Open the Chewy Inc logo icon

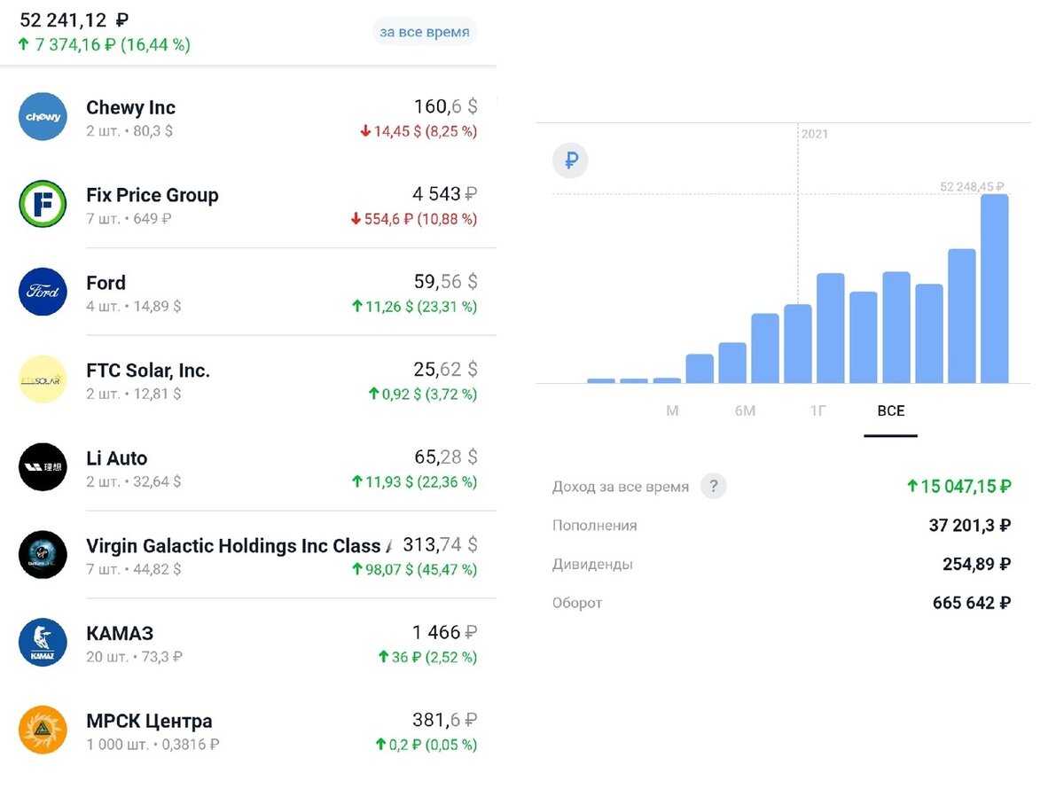coord(43,116)
